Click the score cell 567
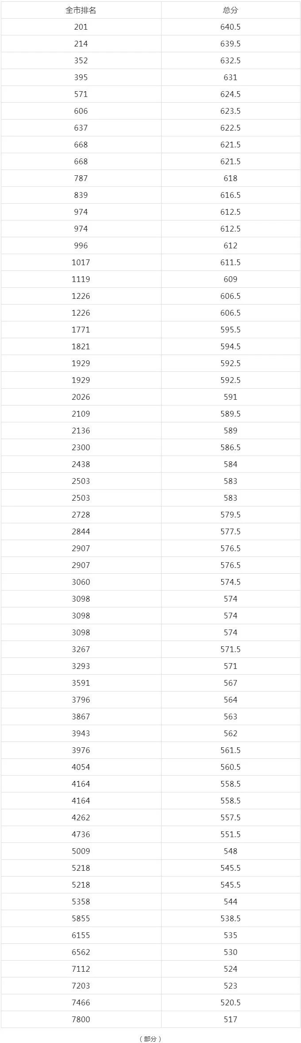The height and width of the screenshot is (1043, 301). tap(230, 683)
